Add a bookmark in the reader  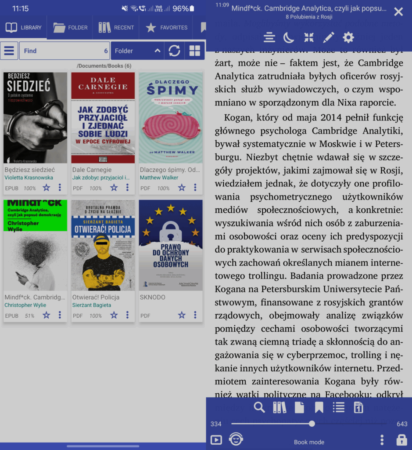tap(319, 407)
